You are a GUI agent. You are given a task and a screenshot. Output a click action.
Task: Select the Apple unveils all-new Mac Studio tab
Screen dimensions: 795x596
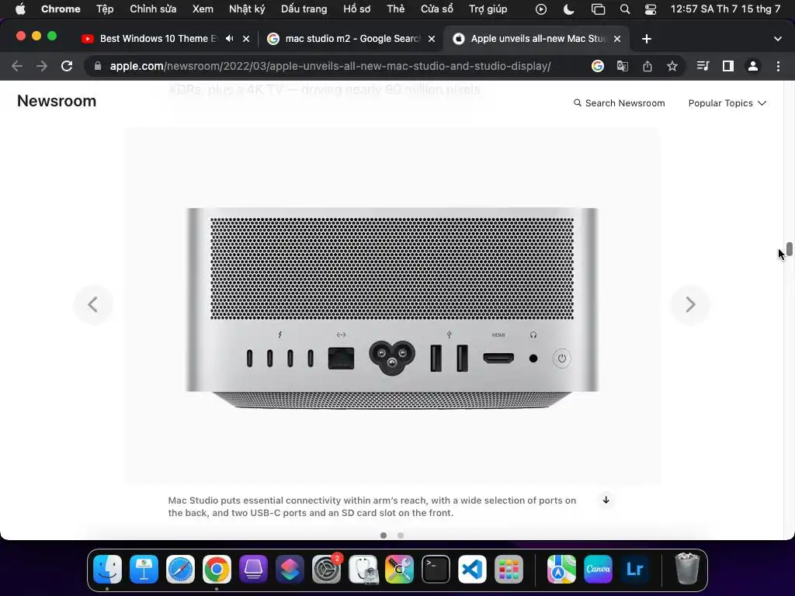pyautogui.click(x=537, y=39)
